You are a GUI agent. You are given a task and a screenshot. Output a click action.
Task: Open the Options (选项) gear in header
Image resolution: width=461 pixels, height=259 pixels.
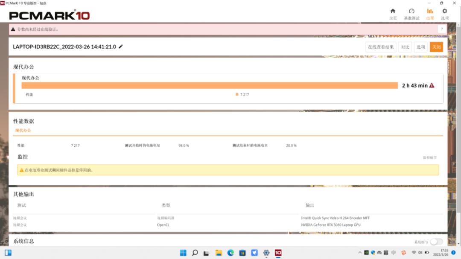[444, 14]
